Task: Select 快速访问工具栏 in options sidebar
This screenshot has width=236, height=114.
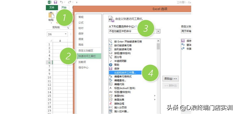Action: coord(89,56)
